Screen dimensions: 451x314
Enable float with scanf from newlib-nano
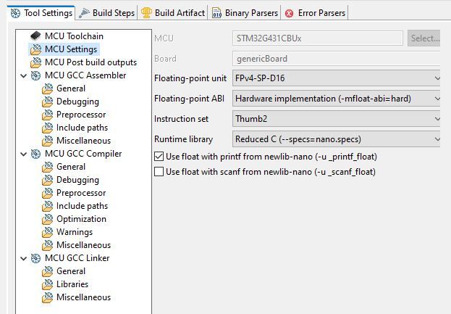[159, 172]
